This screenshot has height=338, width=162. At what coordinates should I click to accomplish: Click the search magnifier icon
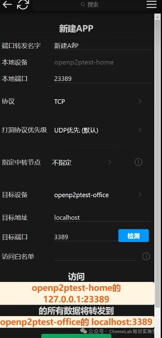point(83,4)
